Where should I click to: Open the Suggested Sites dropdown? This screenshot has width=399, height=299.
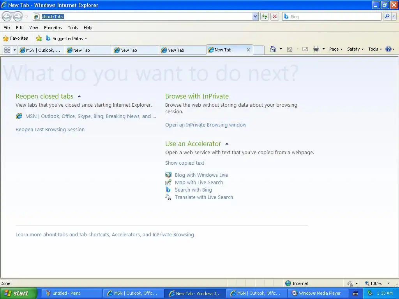67,39
